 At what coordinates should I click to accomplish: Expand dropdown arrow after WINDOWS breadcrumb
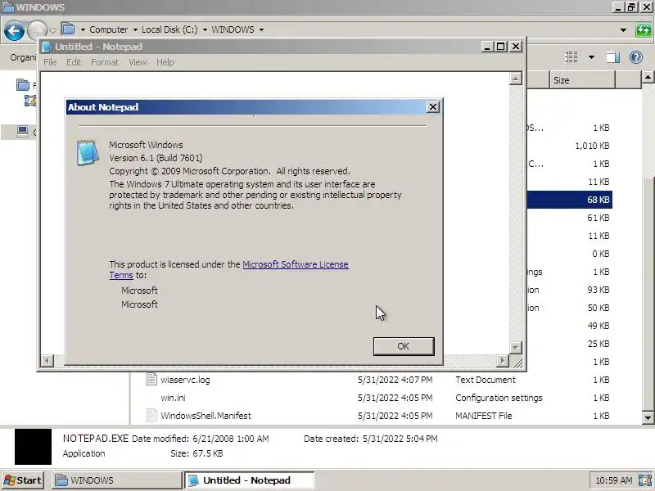[x=261, y=29]
